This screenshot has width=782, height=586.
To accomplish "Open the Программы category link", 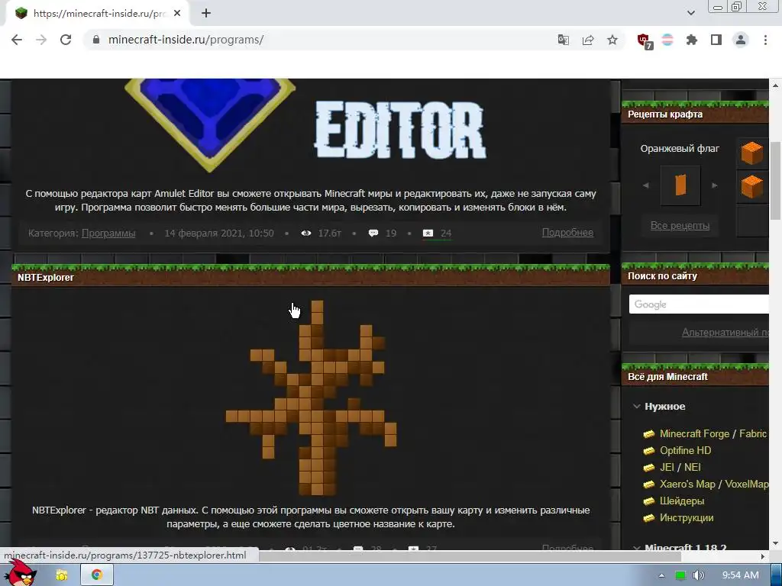I will pyautogui.click(x=108, y=233).
